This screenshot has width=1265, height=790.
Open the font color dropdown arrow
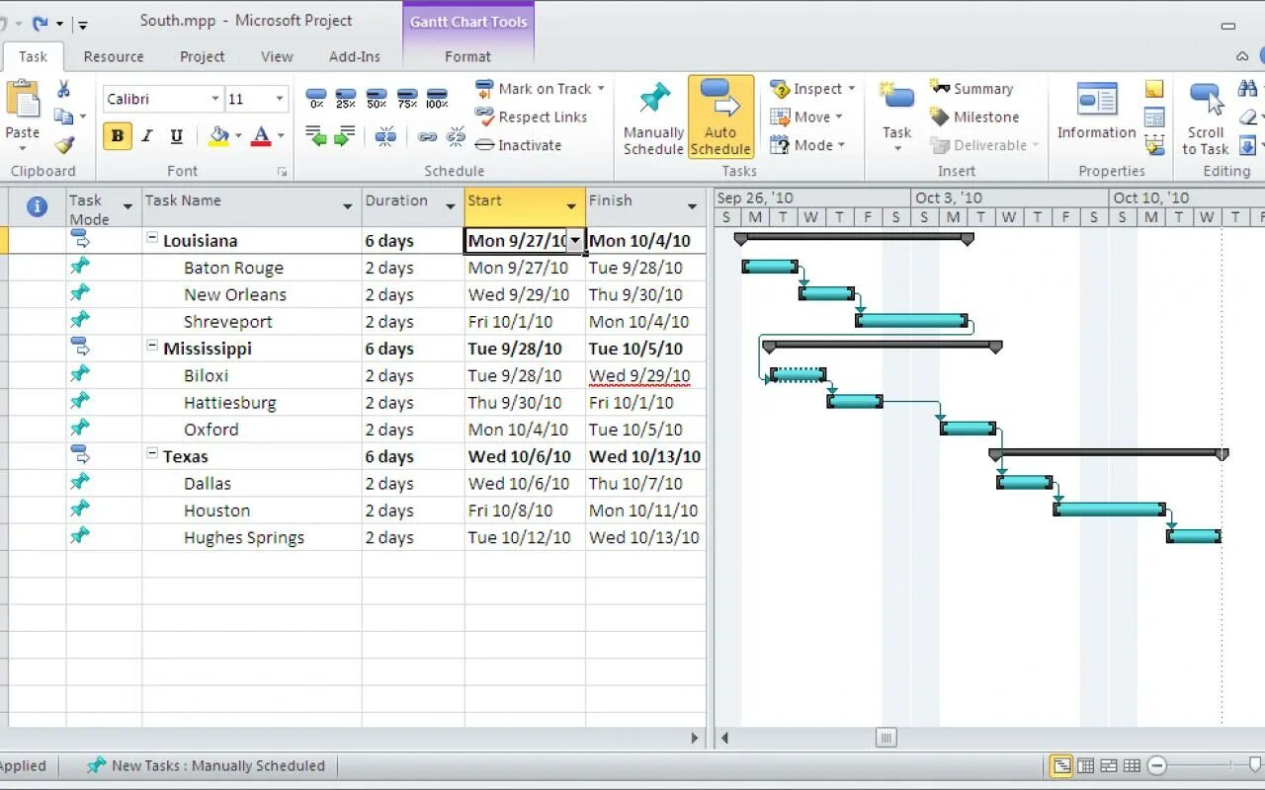point(281,136)
